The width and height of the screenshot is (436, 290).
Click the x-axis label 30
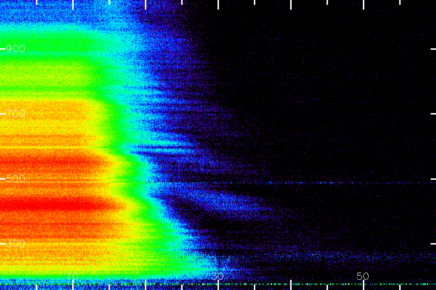point(218,276)
